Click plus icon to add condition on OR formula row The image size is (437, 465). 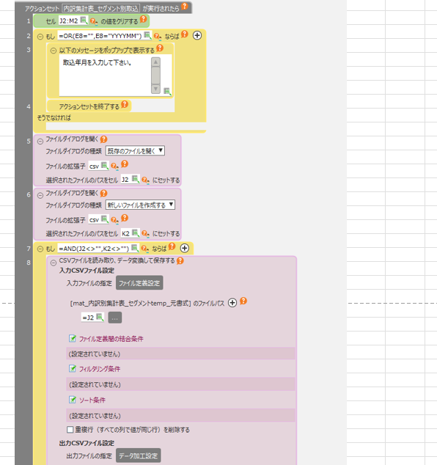pyautogui.click(x=197, y=36)
